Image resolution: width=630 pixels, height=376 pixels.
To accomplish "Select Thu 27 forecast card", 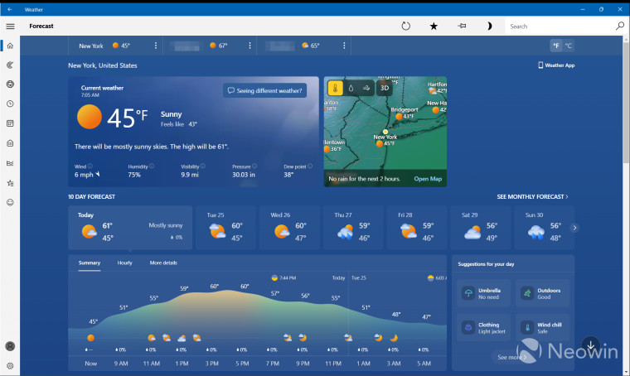I will [x=353, y=228].
